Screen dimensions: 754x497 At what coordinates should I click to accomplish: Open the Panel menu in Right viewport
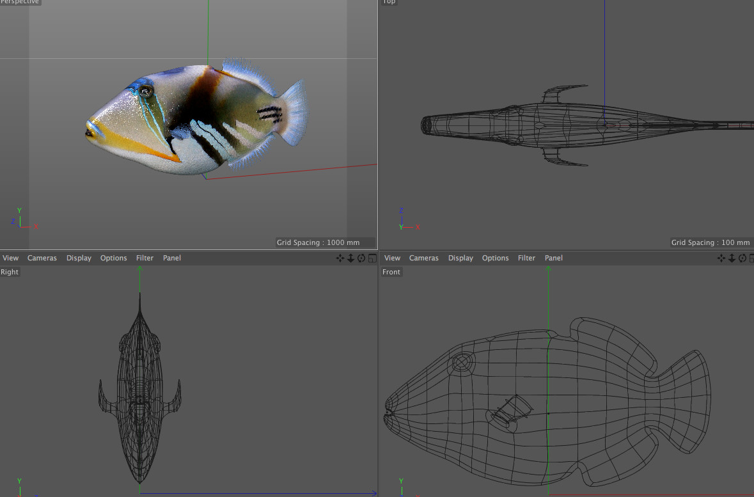pos(172,258)
